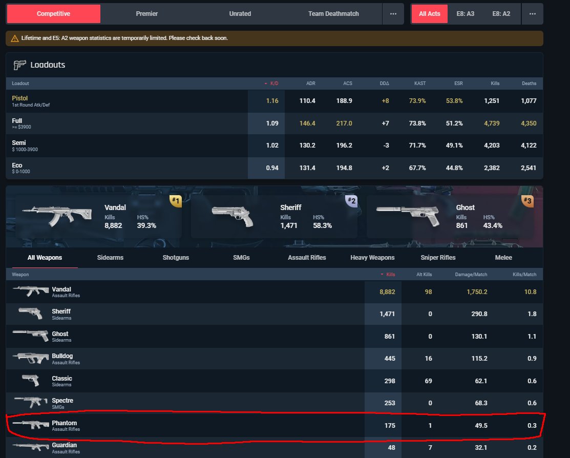Switch to Team Deathmatch tab
The height and width of the screenshot is (458, 570).
pyautogui.click(x=333, y=14)
